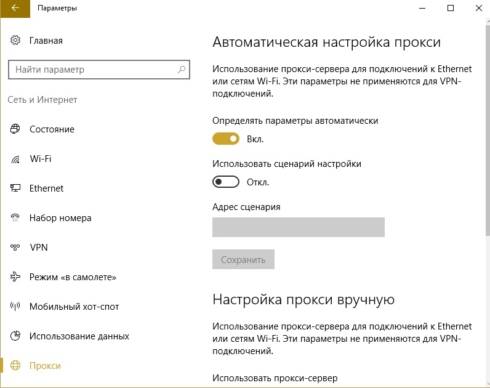Click the Адрес сценария text field

pos(299,227)
